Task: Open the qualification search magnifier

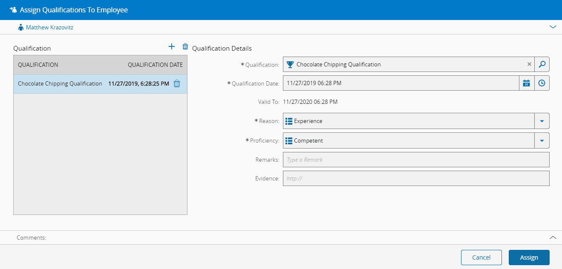Action: (542, 64)
